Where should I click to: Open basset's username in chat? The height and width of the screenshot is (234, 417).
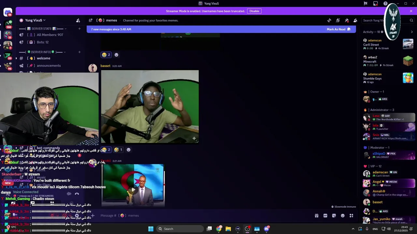pyautogui.click(x=105, y=66)
